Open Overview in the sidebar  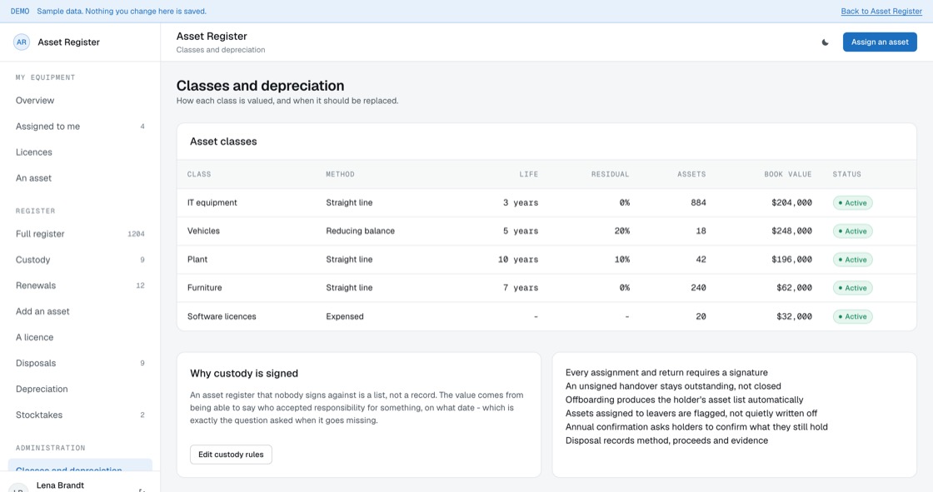80,101
